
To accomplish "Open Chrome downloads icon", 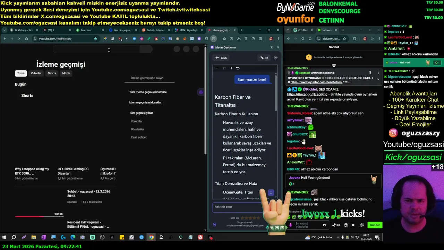I will click(239, 39).
